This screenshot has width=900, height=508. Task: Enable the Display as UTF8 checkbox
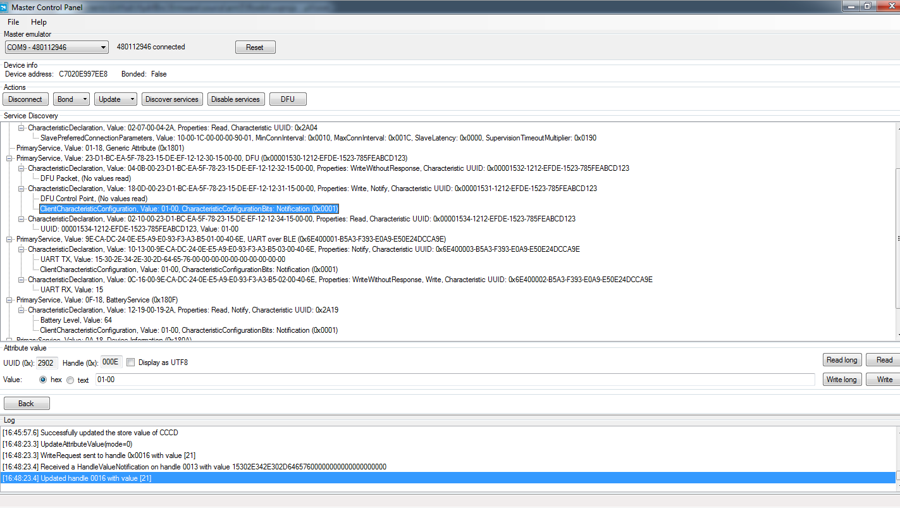tap(131, 362)
